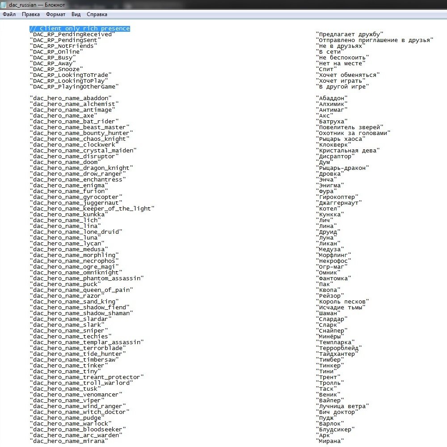The height and width of the screenshot is (447, 447).
Task: Click the "Тайдхантер" translation
Action: pos(337,354)
